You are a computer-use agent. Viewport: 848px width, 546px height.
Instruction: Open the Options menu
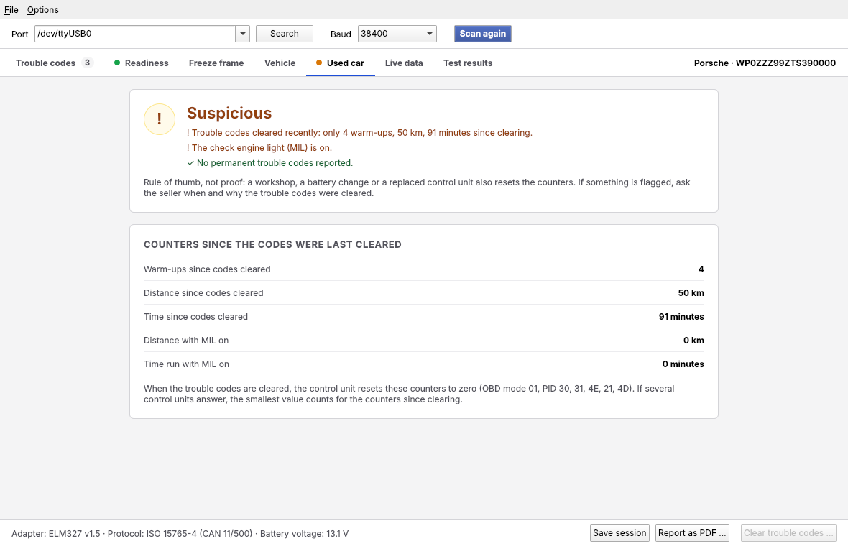tap(42, 10)
